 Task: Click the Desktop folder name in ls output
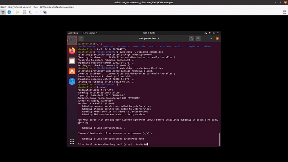pos(108,46)
